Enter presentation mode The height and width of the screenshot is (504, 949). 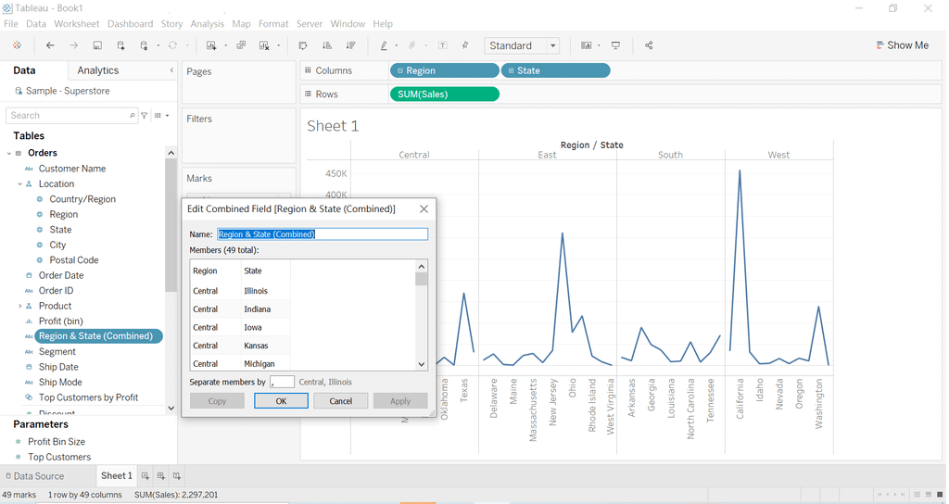pos(615,45)
